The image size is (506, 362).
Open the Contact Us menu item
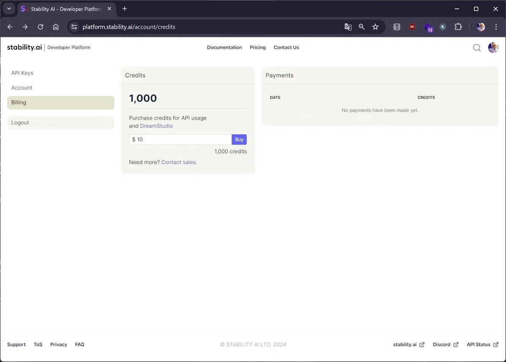click(x=286, y=48)
